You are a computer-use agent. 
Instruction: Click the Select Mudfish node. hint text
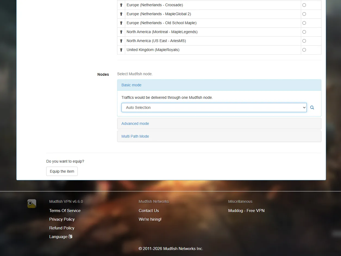(135, 74)
